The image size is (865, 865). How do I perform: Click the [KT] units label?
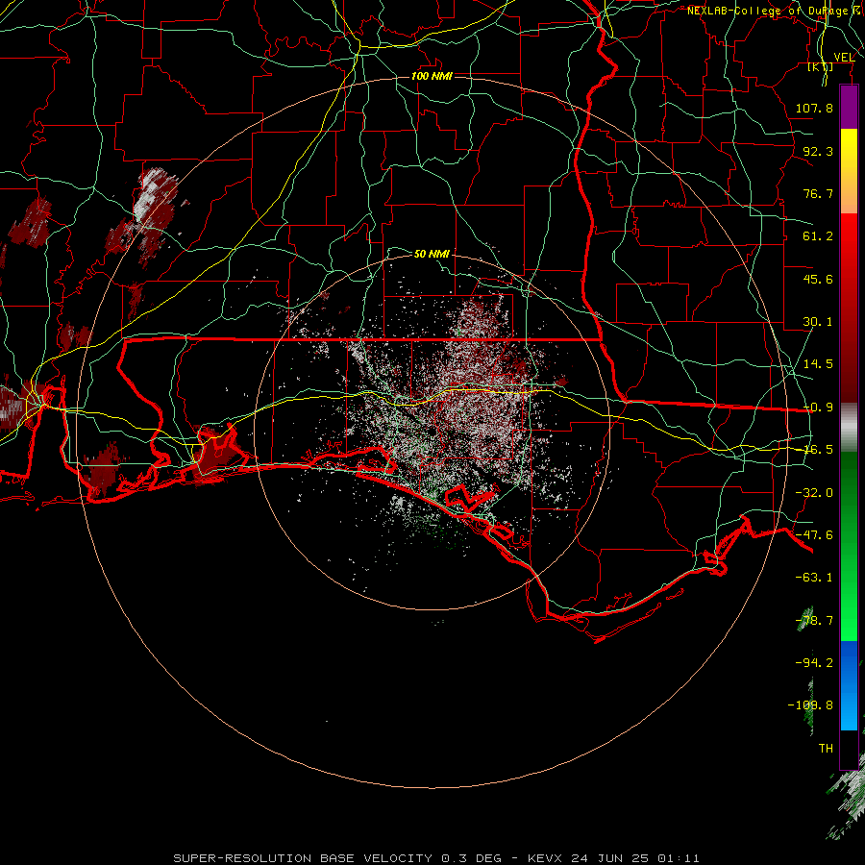click(820, 66)
